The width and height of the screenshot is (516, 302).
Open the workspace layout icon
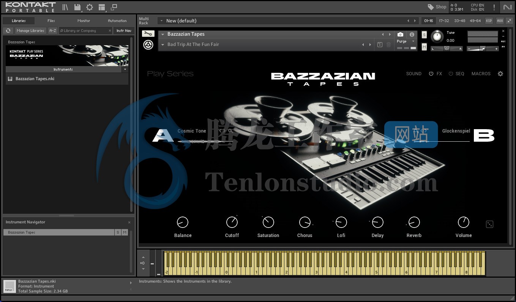(x=102, y=7)
